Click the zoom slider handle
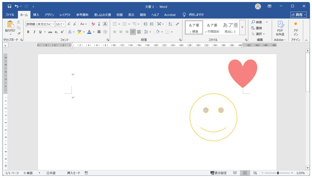312x178 pixels. 278,173
